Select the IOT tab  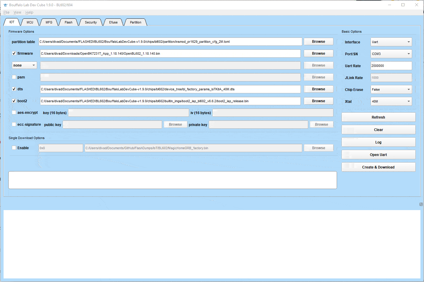click(x=12, y=22)
